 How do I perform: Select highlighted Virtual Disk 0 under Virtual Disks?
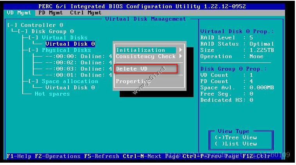pyautogui.click(x=70, y=44)
